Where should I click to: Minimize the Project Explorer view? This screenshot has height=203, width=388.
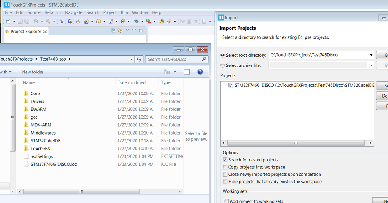(x=134, y=30)
